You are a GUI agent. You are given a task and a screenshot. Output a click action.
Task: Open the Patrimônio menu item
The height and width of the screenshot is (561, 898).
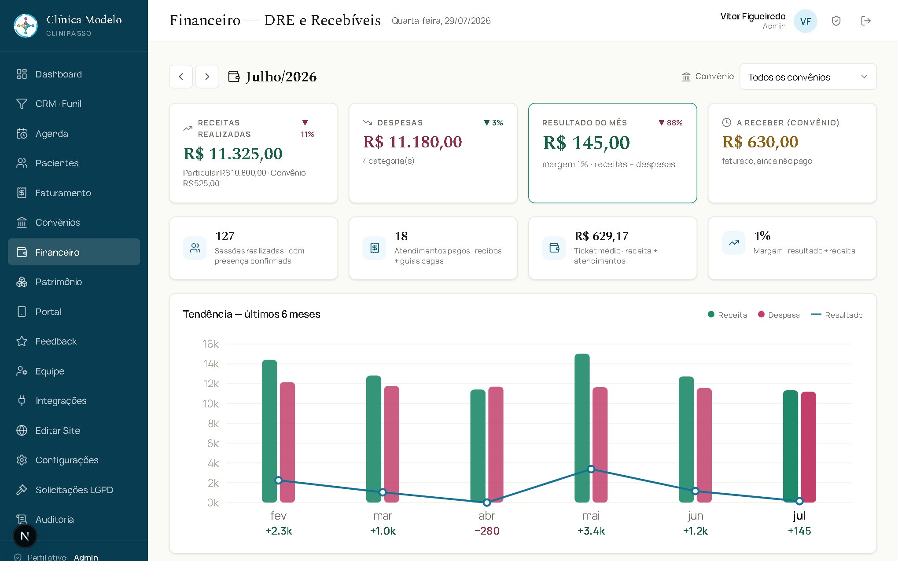74,282
